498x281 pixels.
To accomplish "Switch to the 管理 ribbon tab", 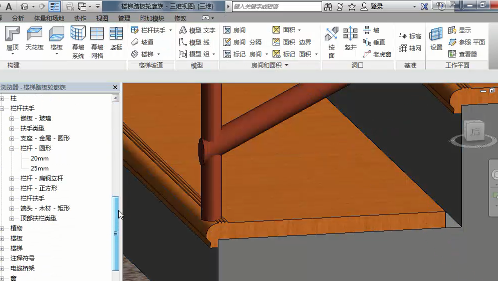I will click(124, 18).
